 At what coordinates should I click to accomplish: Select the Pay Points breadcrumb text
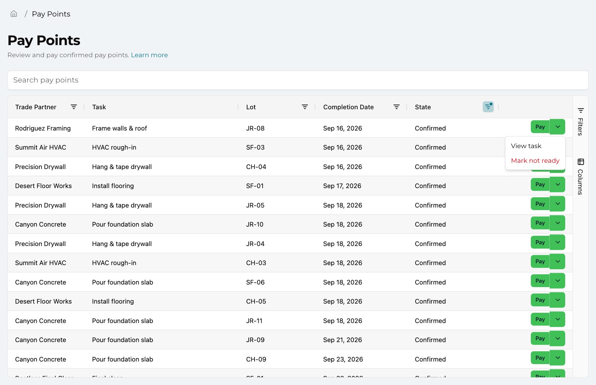pyautogui.click(x=51, y=14)
